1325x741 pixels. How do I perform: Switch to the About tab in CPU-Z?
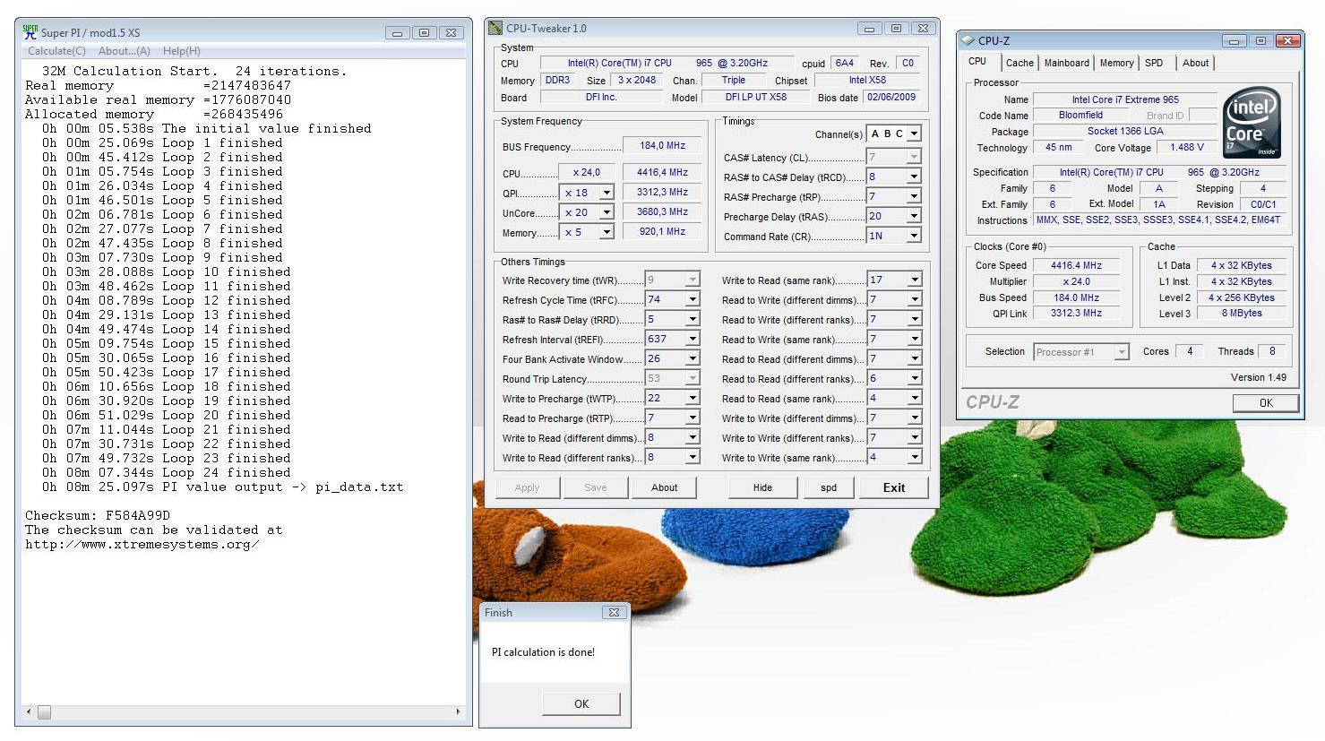click(1195, 63)
